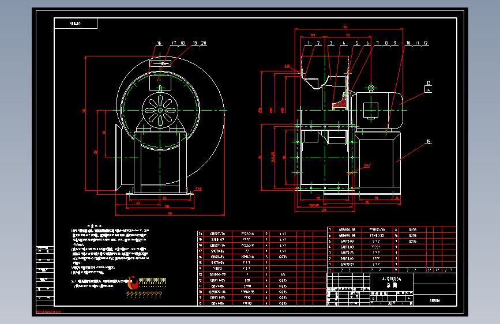Viewport: 500px width, 324px height.
Task: Click callout number 5 above the side view
Action: point(357,43)
